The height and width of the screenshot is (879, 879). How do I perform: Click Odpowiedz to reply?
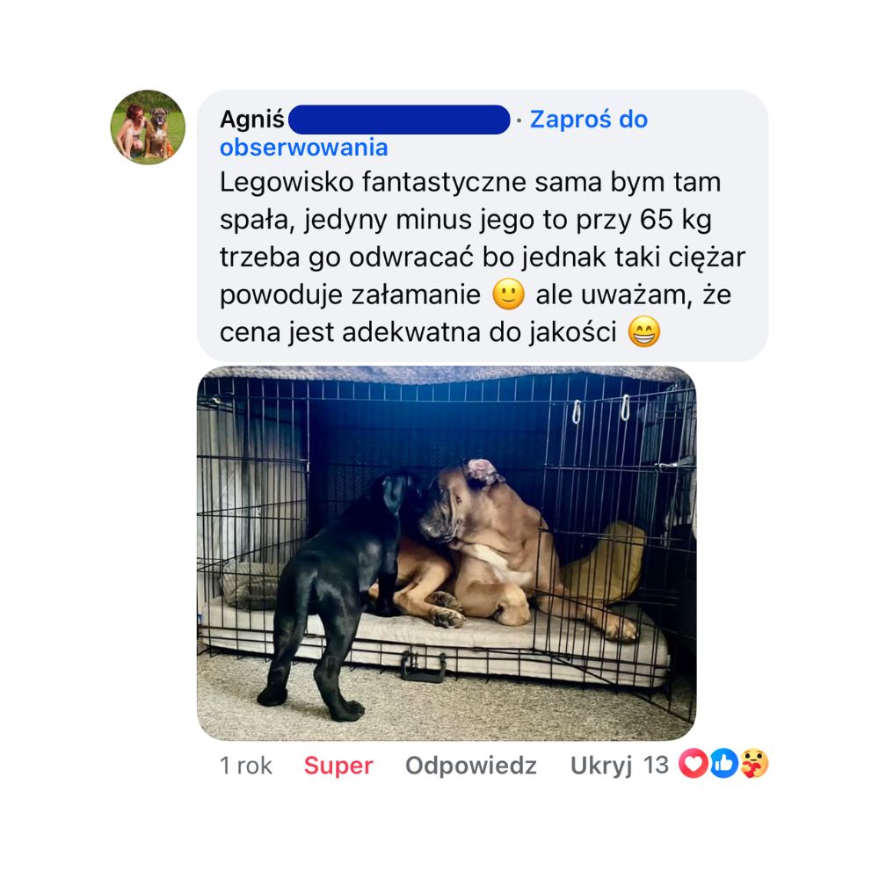click(471, 766)
